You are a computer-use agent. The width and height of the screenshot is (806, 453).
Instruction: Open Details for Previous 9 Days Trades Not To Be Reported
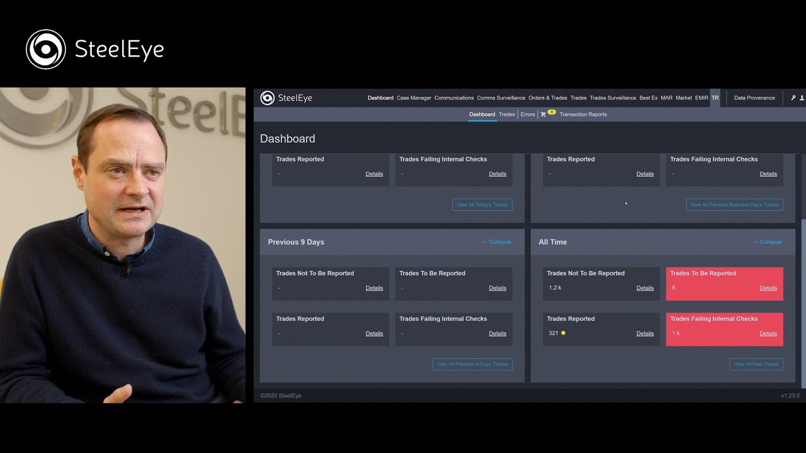pos(374,288)
